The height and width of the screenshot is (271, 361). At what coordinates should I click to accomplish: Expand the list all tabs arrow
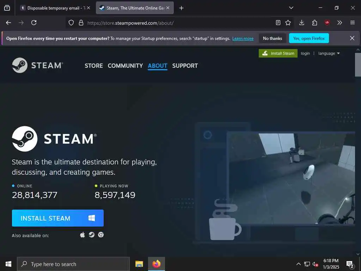(x=291, y=8)
